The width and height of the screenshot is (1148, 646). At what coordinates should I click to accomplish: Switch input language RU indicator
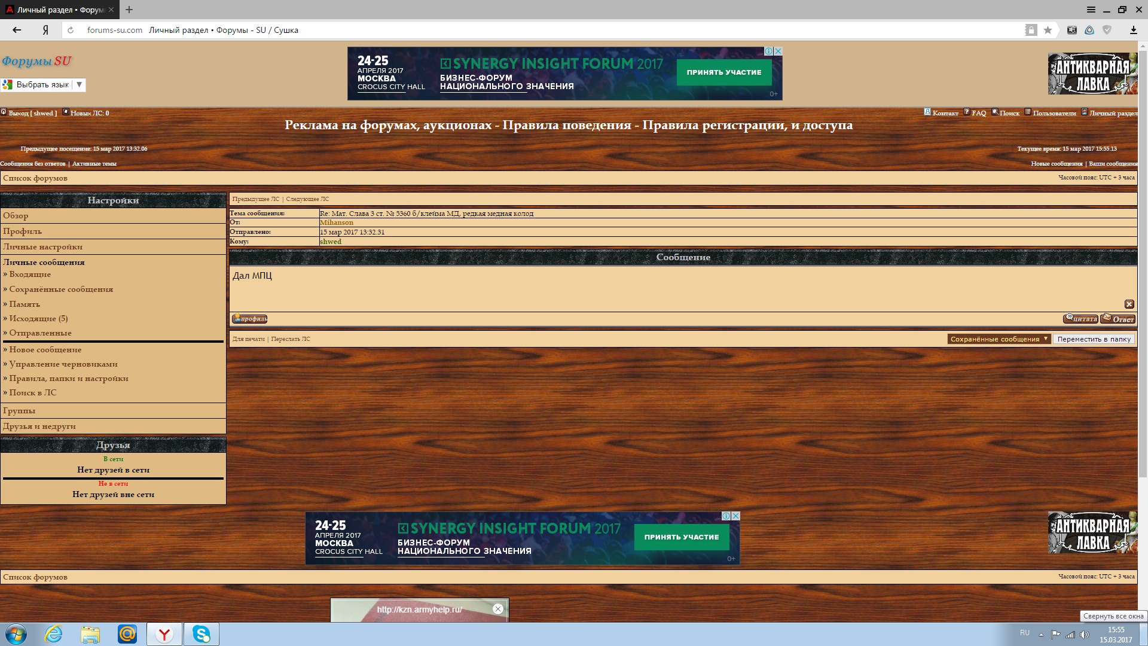1025,633
